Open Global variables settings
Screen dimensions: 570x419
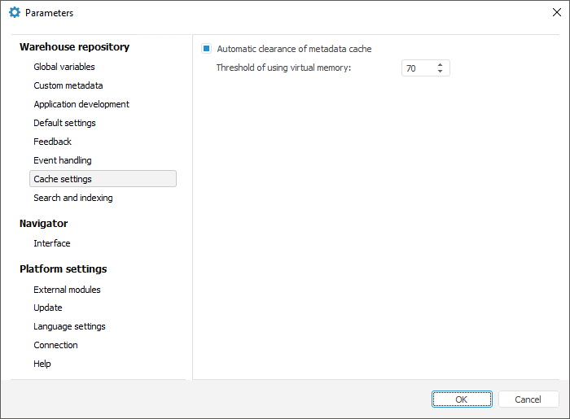pos(64,67)
